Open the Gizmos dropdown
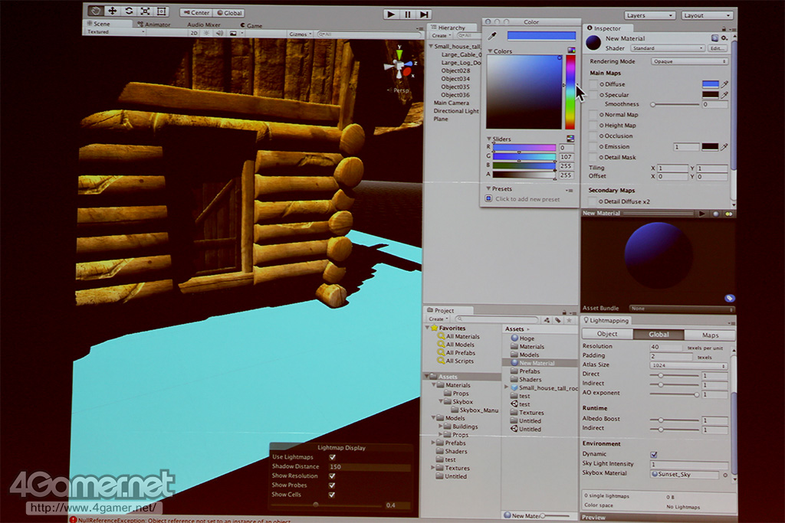785x523 pixels. coord(301,34)
